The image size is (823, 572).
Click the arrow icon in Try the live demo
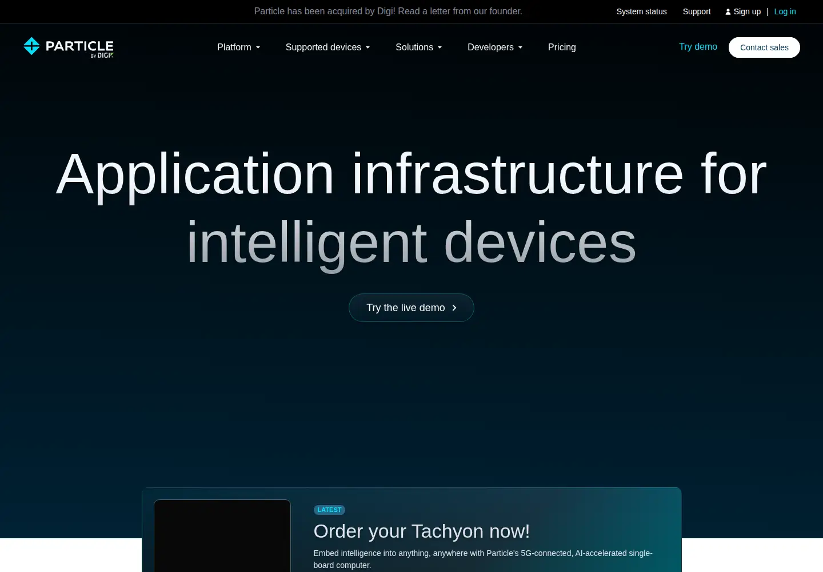(x=454, y=308)
